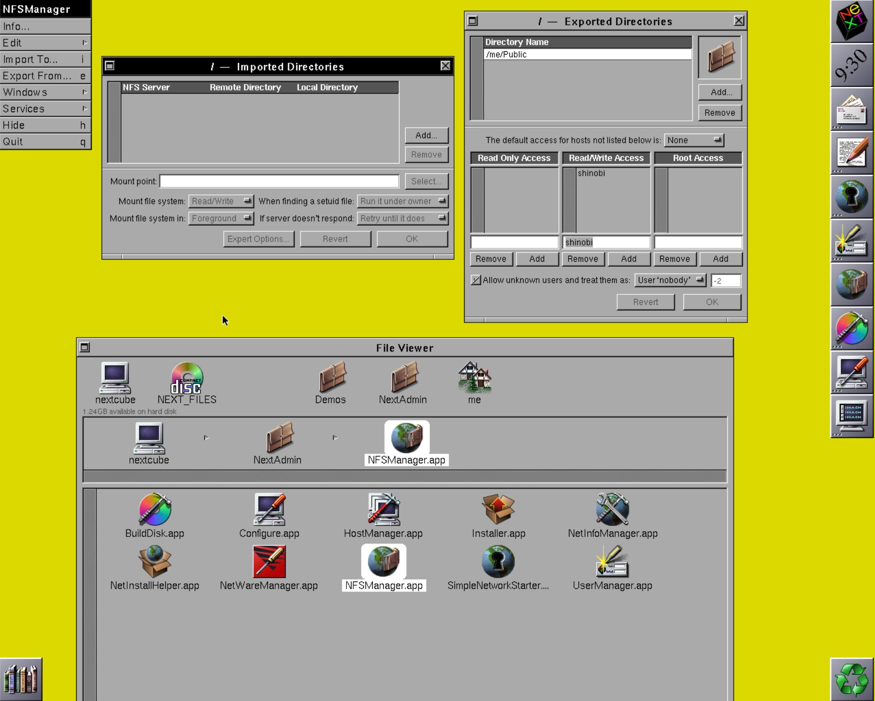
Task: Open default access None dropdown
Action: 693,140
